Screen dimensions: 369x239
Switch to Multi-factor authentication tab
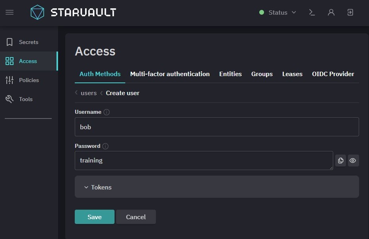click(x=170, y=74)
